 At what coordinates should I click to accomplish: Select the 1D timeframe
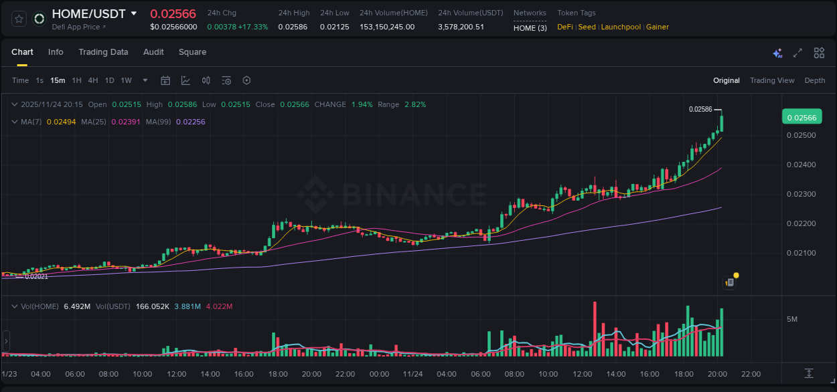pos(109,80)
